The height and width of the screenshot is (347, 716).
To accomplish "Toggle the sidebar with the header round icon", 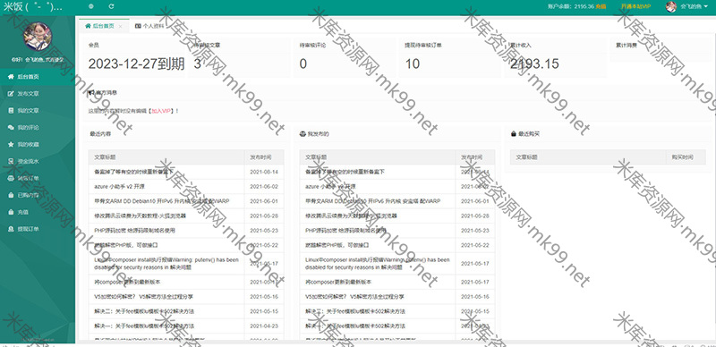I will click(x=91, y=6).
